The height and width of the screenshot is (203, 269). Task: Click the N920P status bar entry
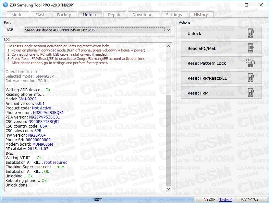[209, 199]
